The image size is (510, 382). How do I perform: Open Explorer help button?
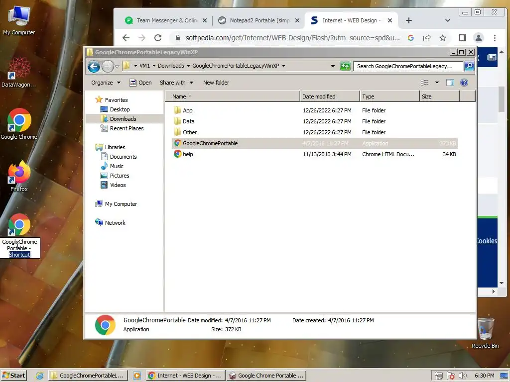464,83
